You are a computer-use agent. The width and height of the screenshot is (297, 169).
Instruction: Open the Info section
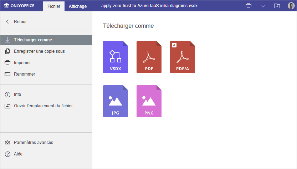coord(46,94)
